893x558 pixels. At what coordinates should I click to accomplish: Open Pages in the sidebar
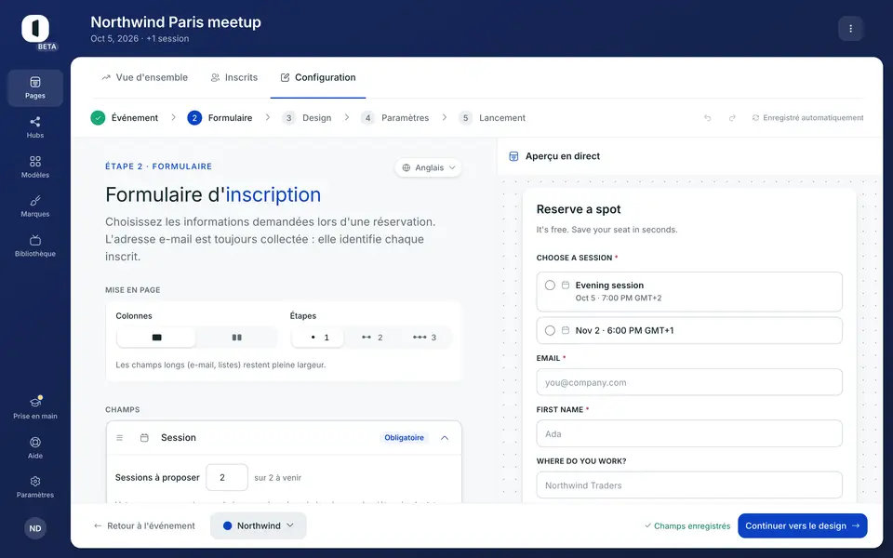point(35,88)
